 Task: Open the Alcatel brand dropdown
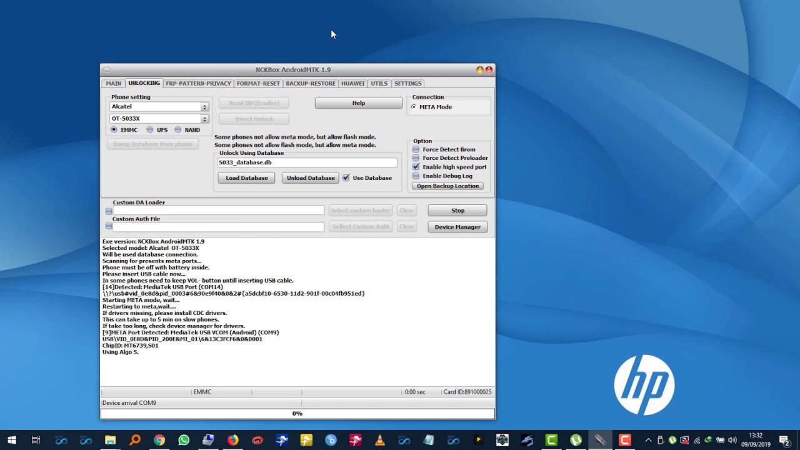tap(204, 107)
